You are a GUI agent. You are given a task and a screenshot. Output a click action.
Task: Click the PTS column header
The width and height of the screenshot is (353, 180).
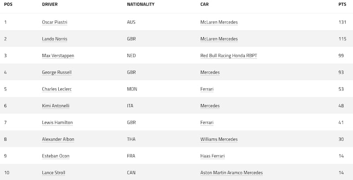point(342,4)
